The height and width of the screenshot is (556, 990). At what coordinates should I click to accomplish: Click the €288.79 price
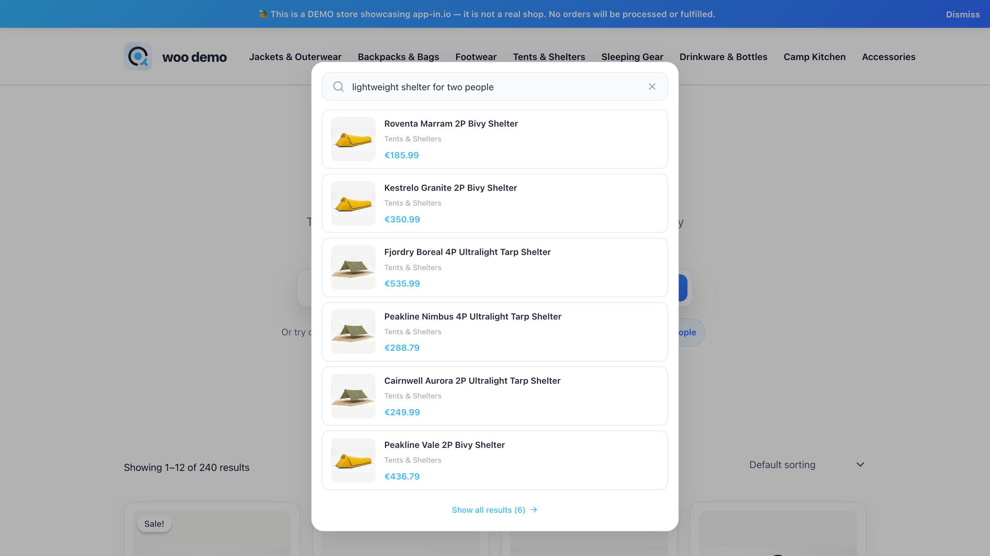(x=401, y=348)
